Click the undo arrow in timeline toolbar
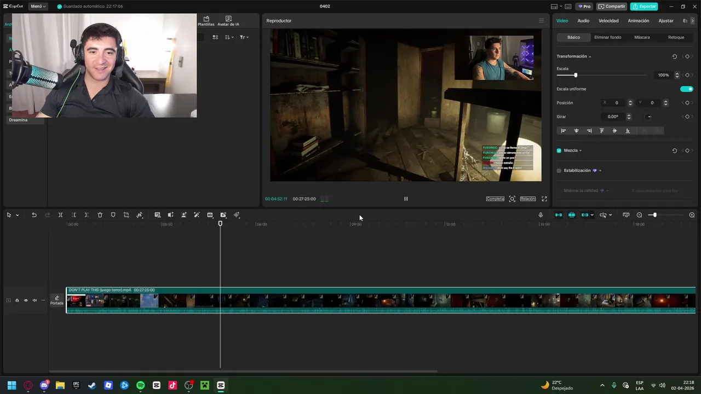The image size is (701, 394). click(34, 215)
